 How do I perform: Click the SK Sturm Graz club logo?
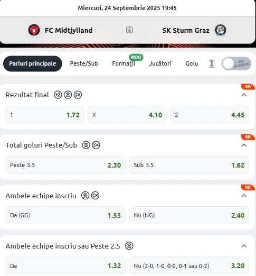(221, 30)
